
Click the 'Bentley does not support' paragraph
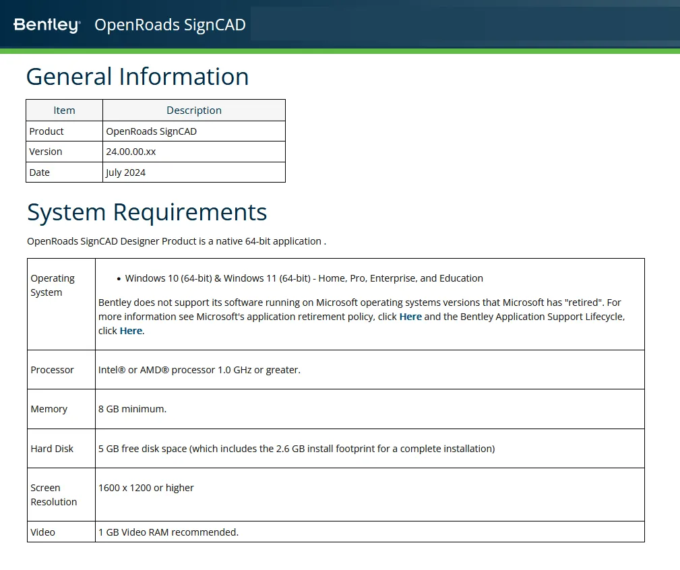pos(362,317)
